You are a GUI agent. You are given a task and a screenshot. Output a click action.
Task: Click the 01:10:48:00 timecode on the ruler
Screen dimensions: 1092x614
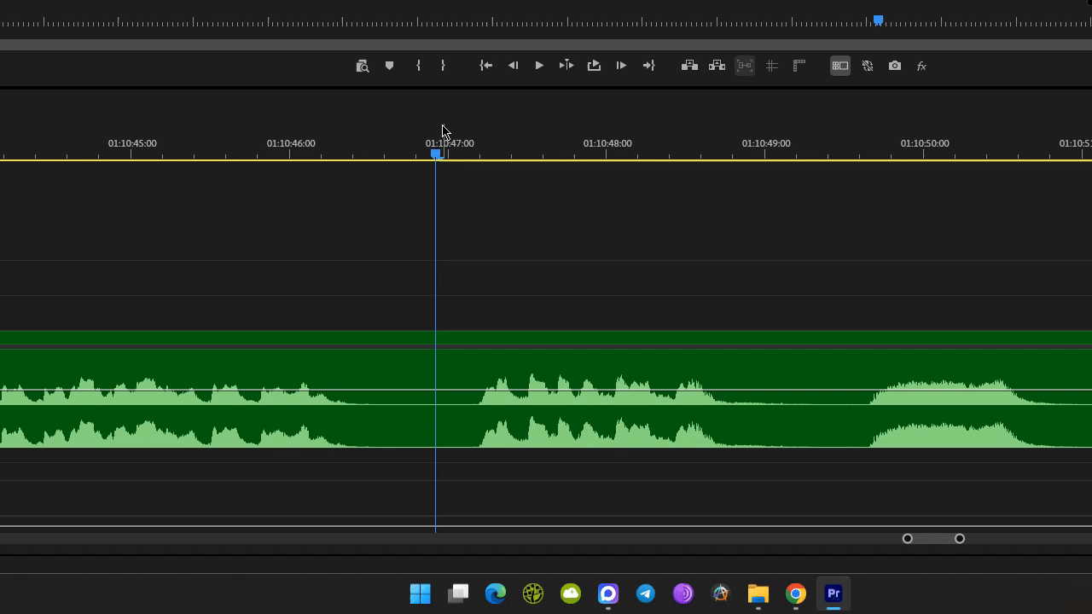(x=607, y=143)
